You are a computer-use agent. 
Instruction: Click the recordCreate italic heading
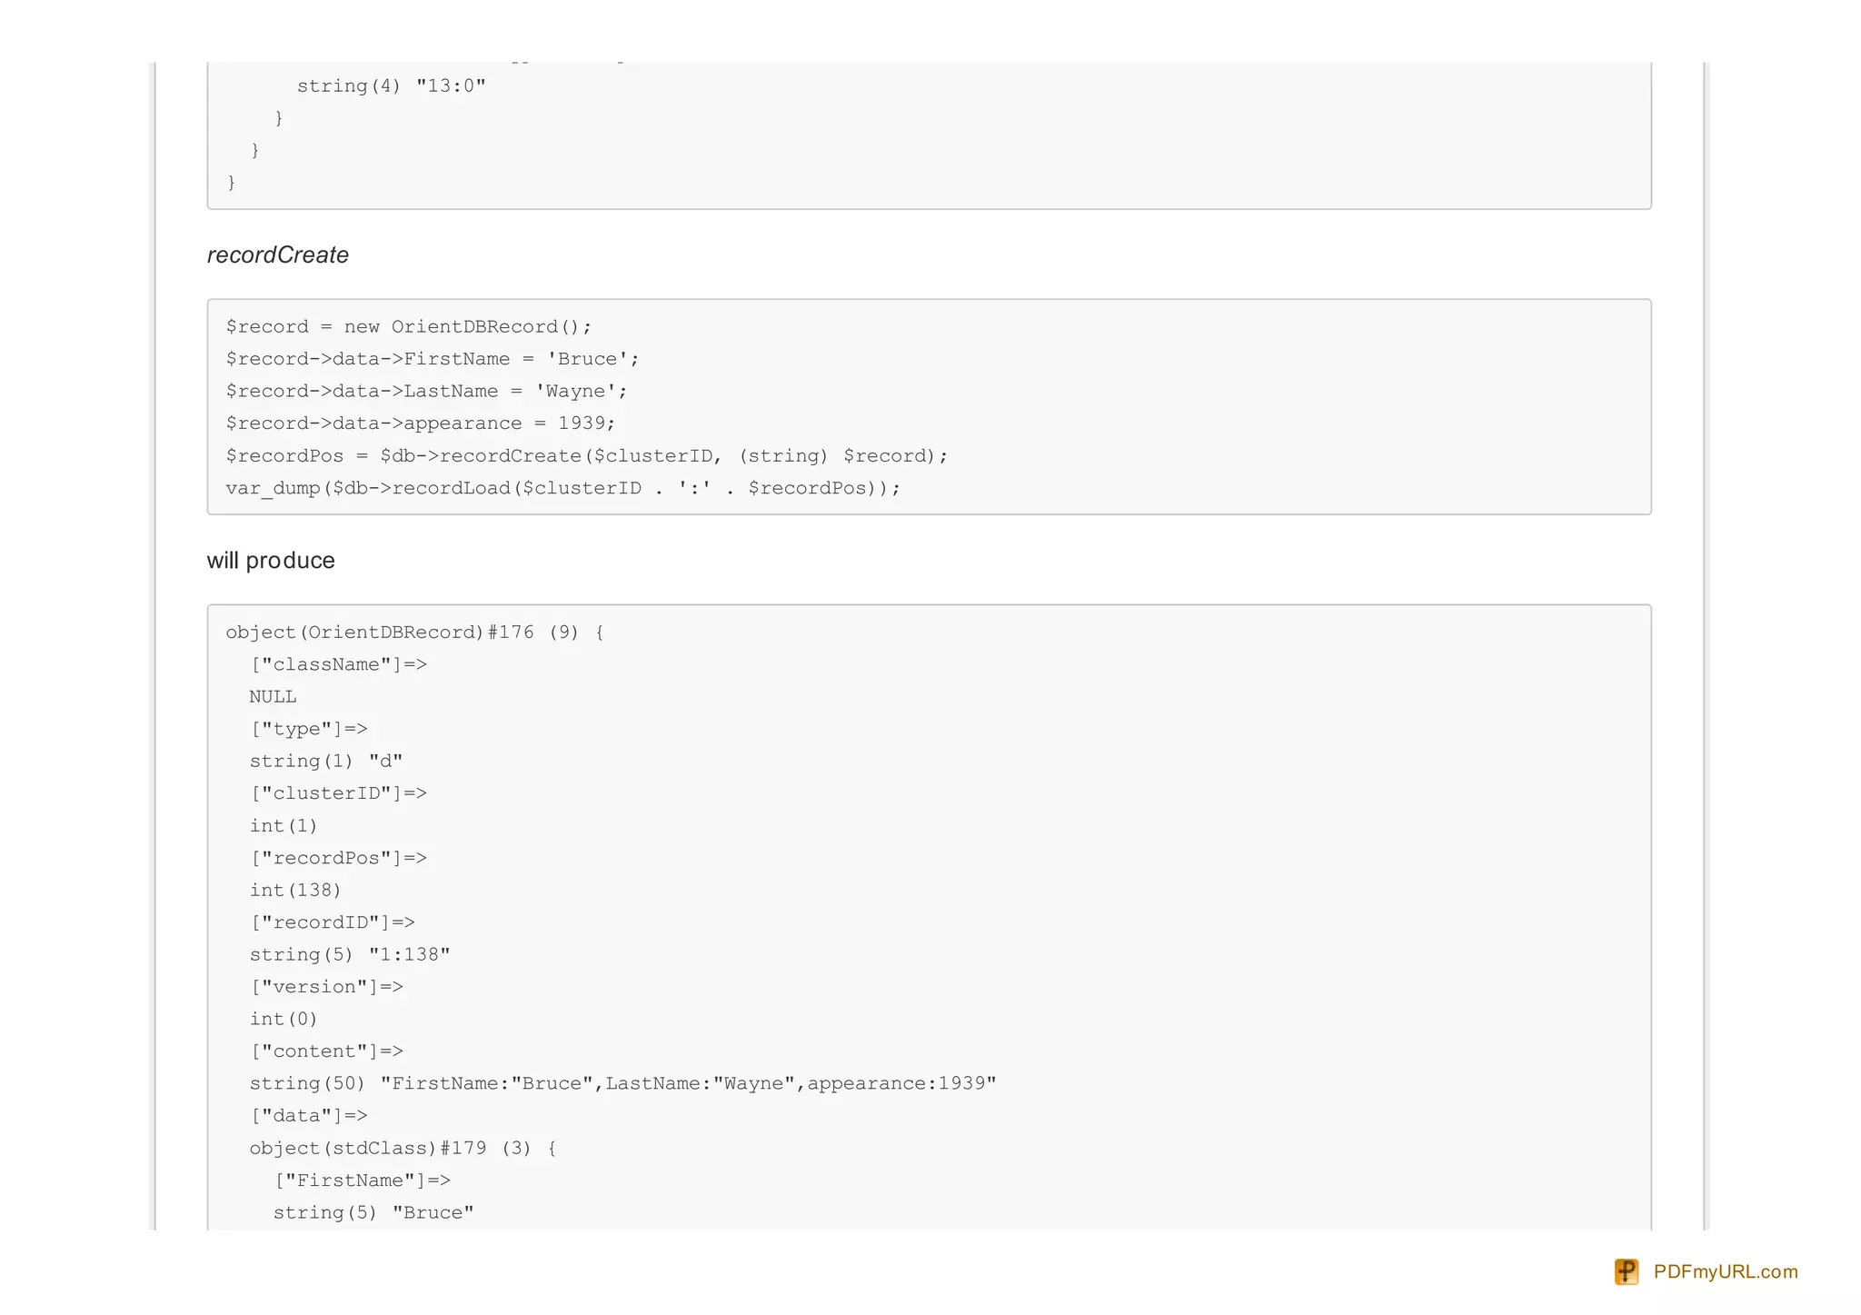pos(278,255)
